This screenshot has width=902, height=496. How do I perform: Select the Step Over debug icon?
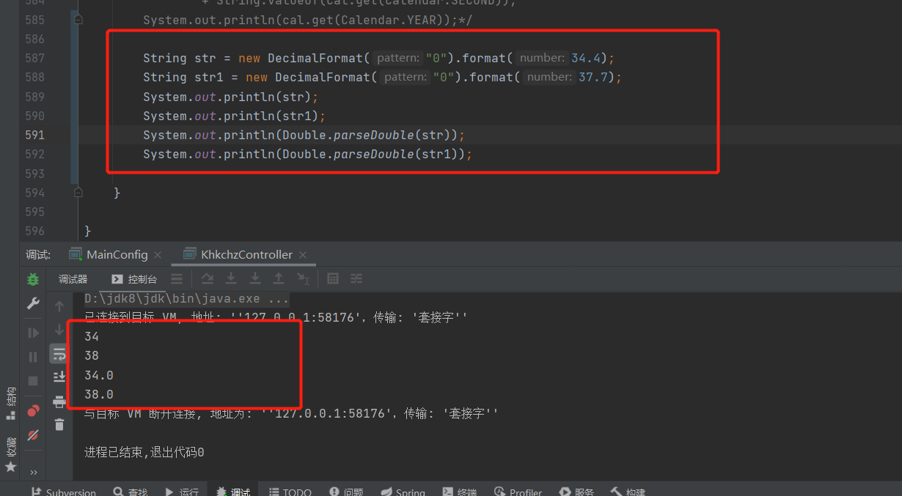(208, 278)
